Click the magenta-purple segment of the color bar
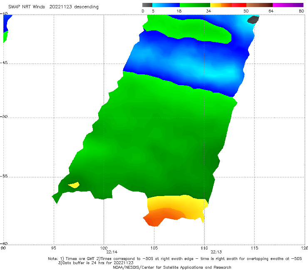 [288, 5]
